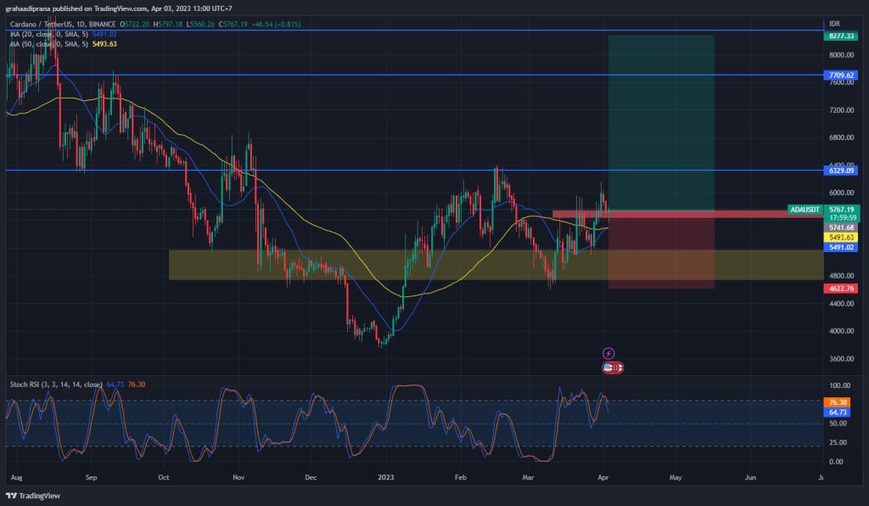Image resolution: width=869 pixels, height=506 pixels.
Task: Click the Sep label on time axis
Action: click(92, 477)
